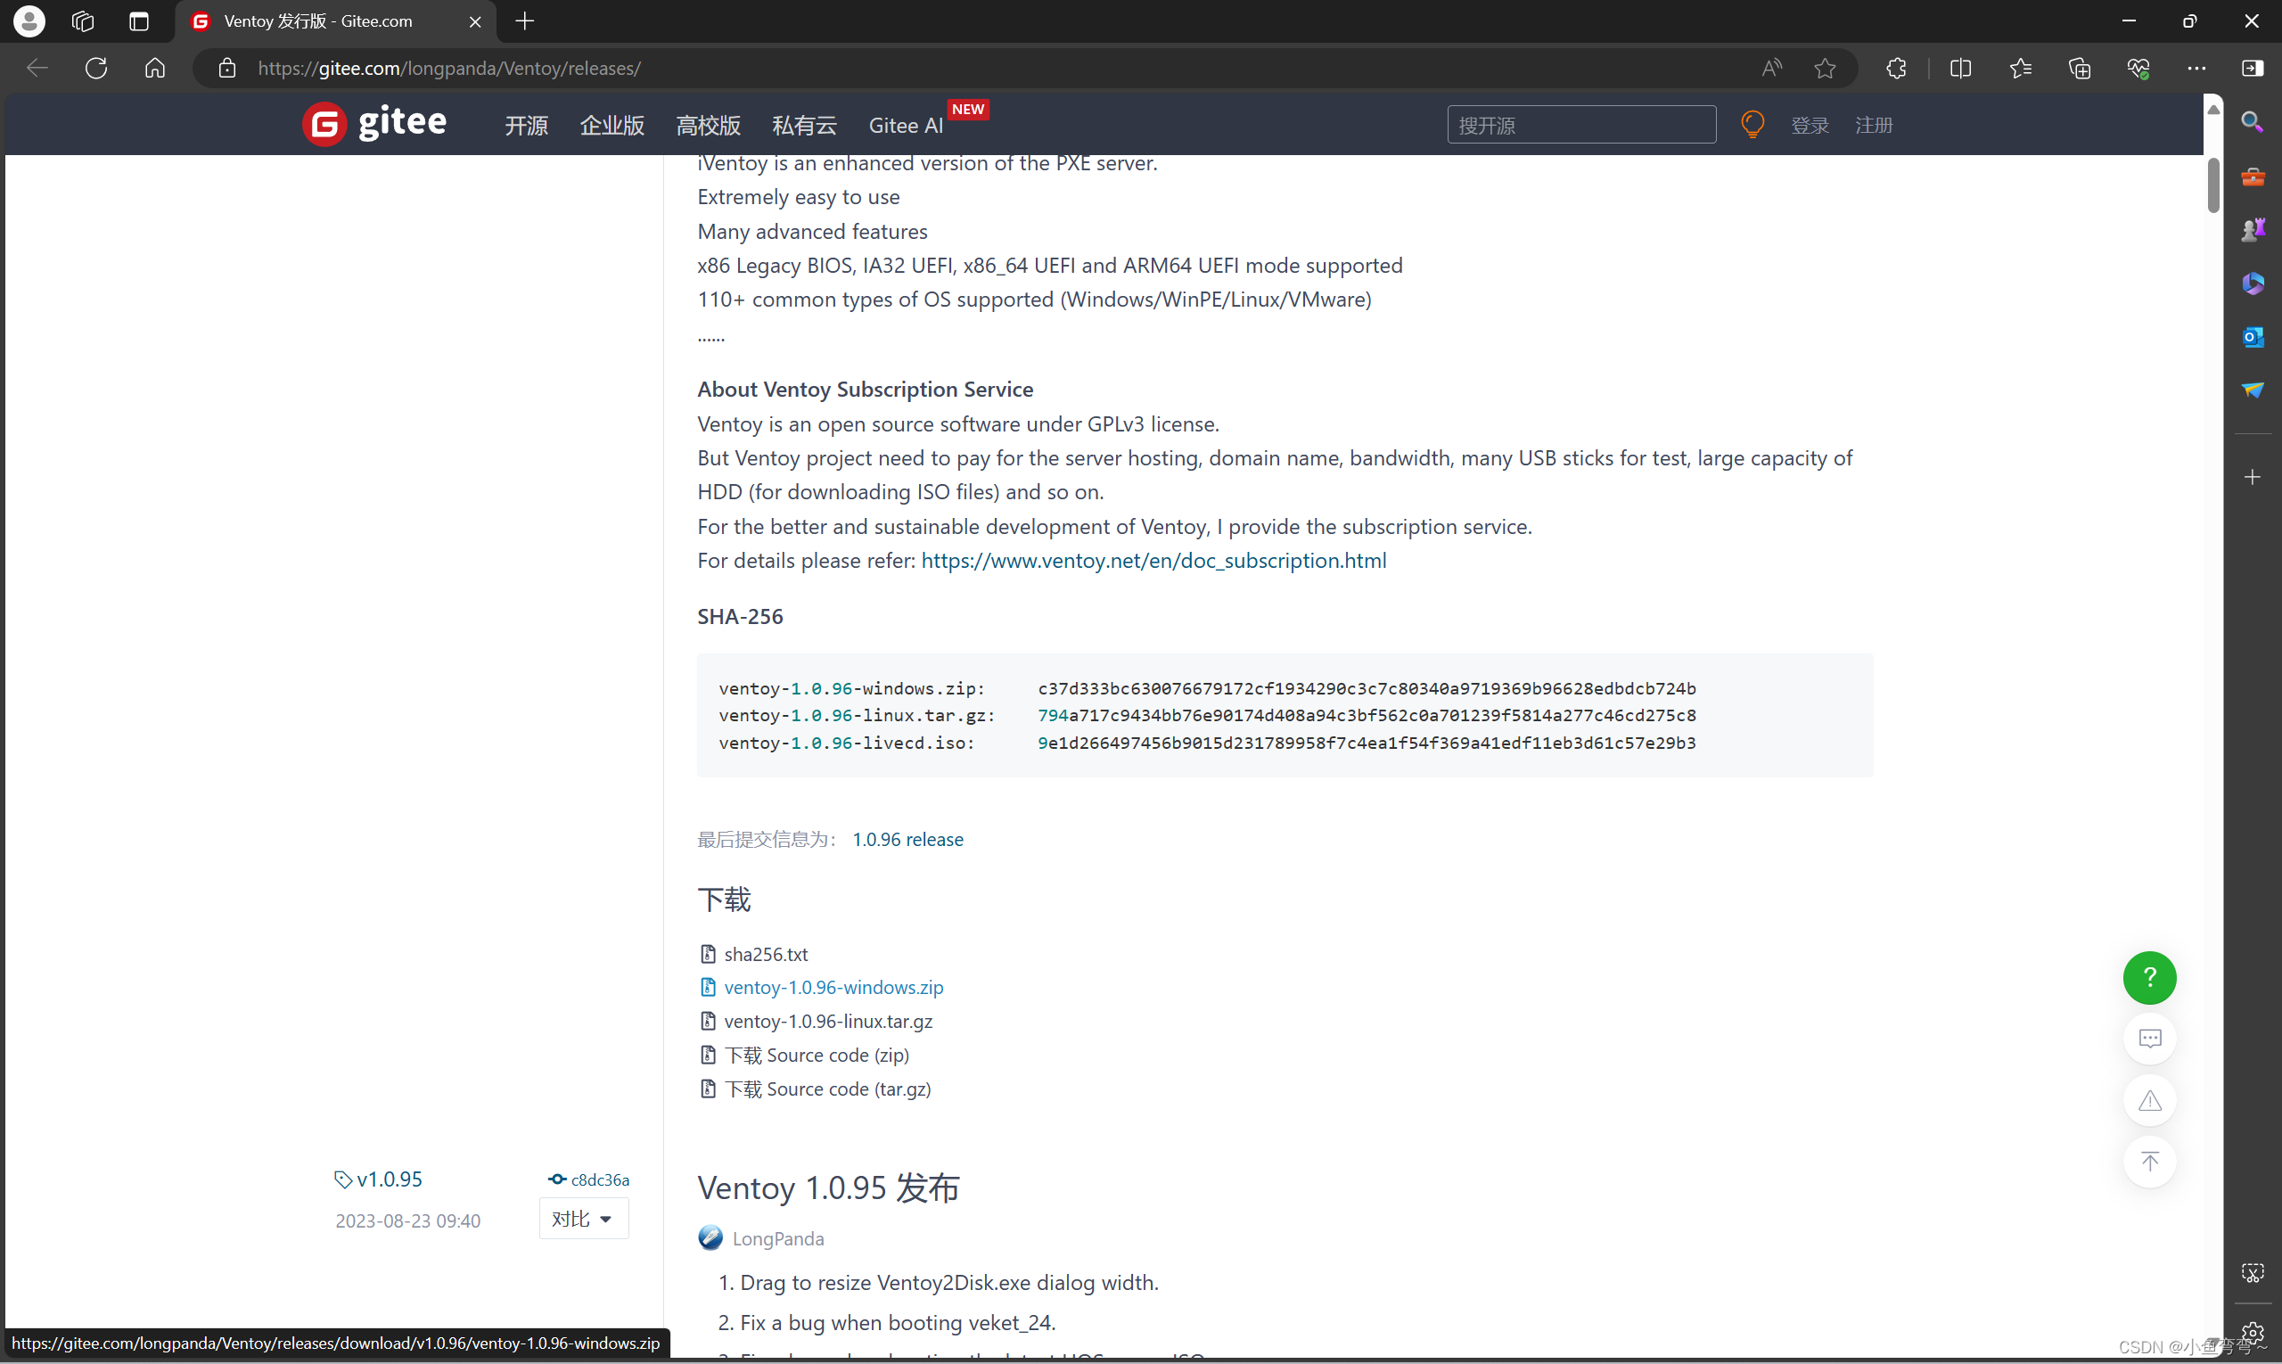Click the 登录 login link
Viewport: 2282px width, 1364px height.
1810,125
